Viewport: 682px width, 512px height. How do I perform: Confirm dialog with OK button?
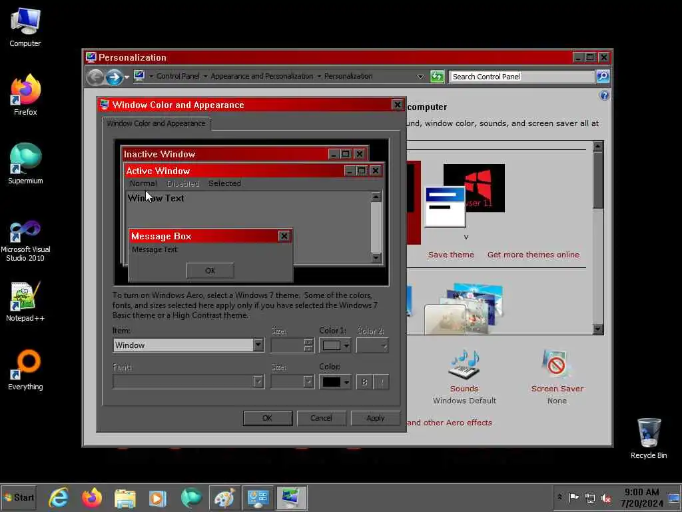click(268, 418)
